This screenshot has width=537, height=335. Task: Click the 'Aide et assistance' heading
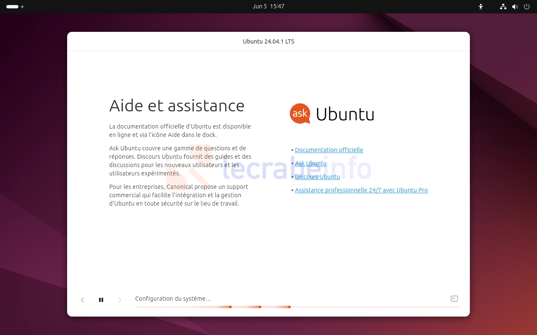(177, 106)
